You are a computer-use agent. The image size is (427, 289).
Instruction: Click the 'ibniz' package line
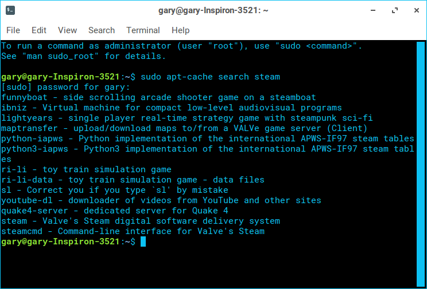click(172, 108)
